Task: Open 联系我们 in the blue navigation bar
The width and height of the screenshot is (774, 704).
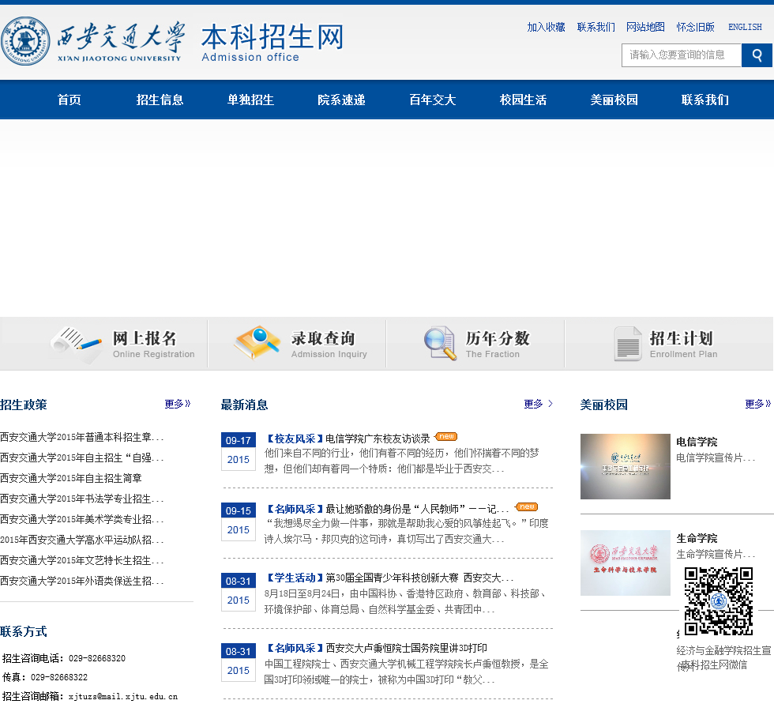Action: [x=704, y=100]
